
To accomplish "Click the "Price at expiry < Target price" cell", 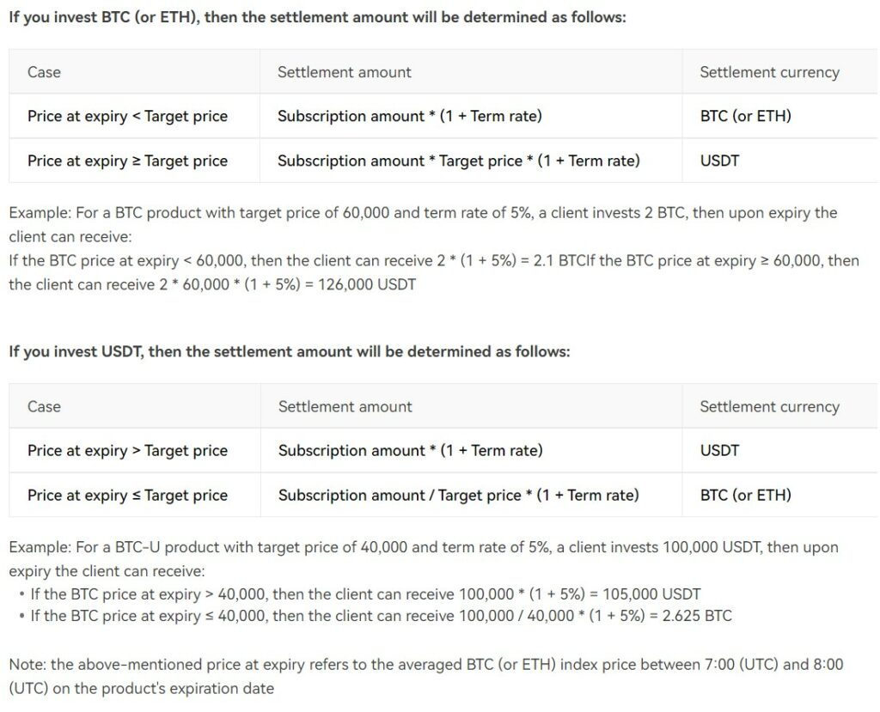I will (x=127, y=116).
